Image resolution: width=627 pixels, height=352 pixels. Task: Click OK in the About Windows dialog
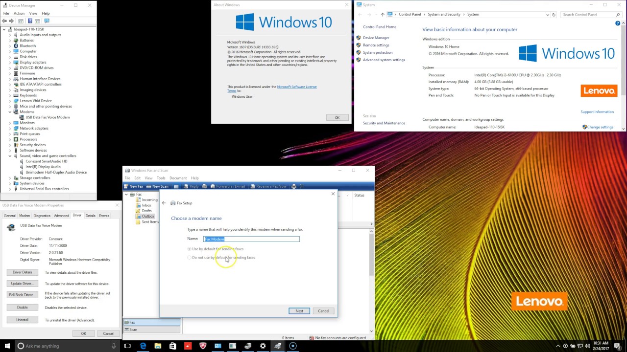click(x=337, y=117)
